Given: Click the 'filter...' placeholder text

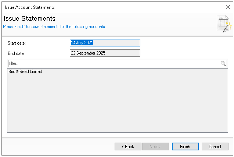Looking at the screenshot, I should [x=14, y=63].
